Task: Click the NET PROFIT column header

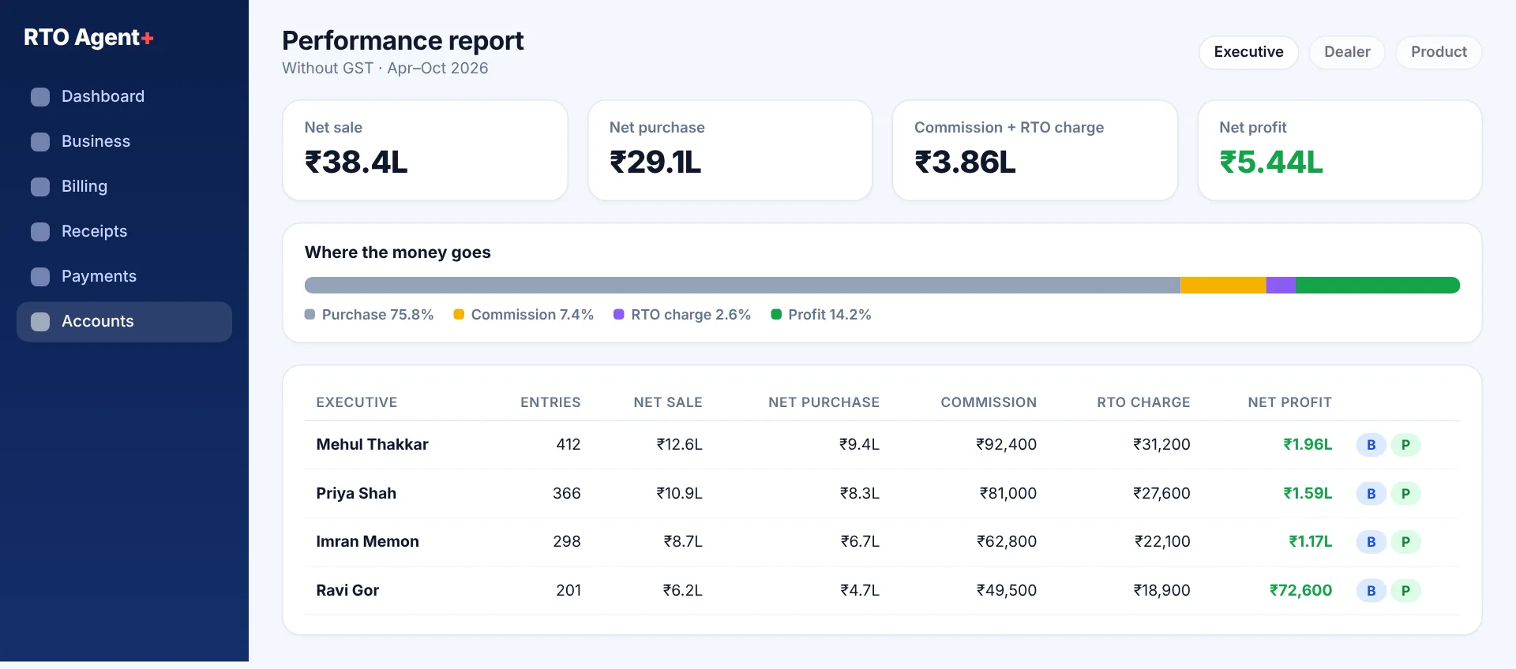Action: 1289,402
